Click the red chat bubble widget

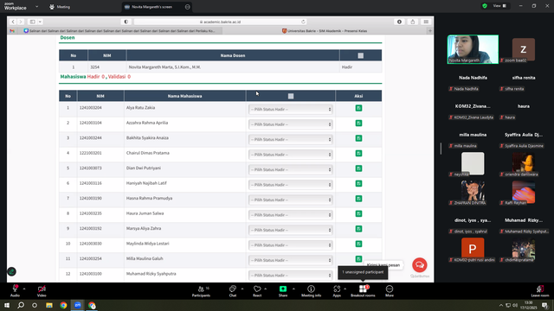click(x=419, y=265)
